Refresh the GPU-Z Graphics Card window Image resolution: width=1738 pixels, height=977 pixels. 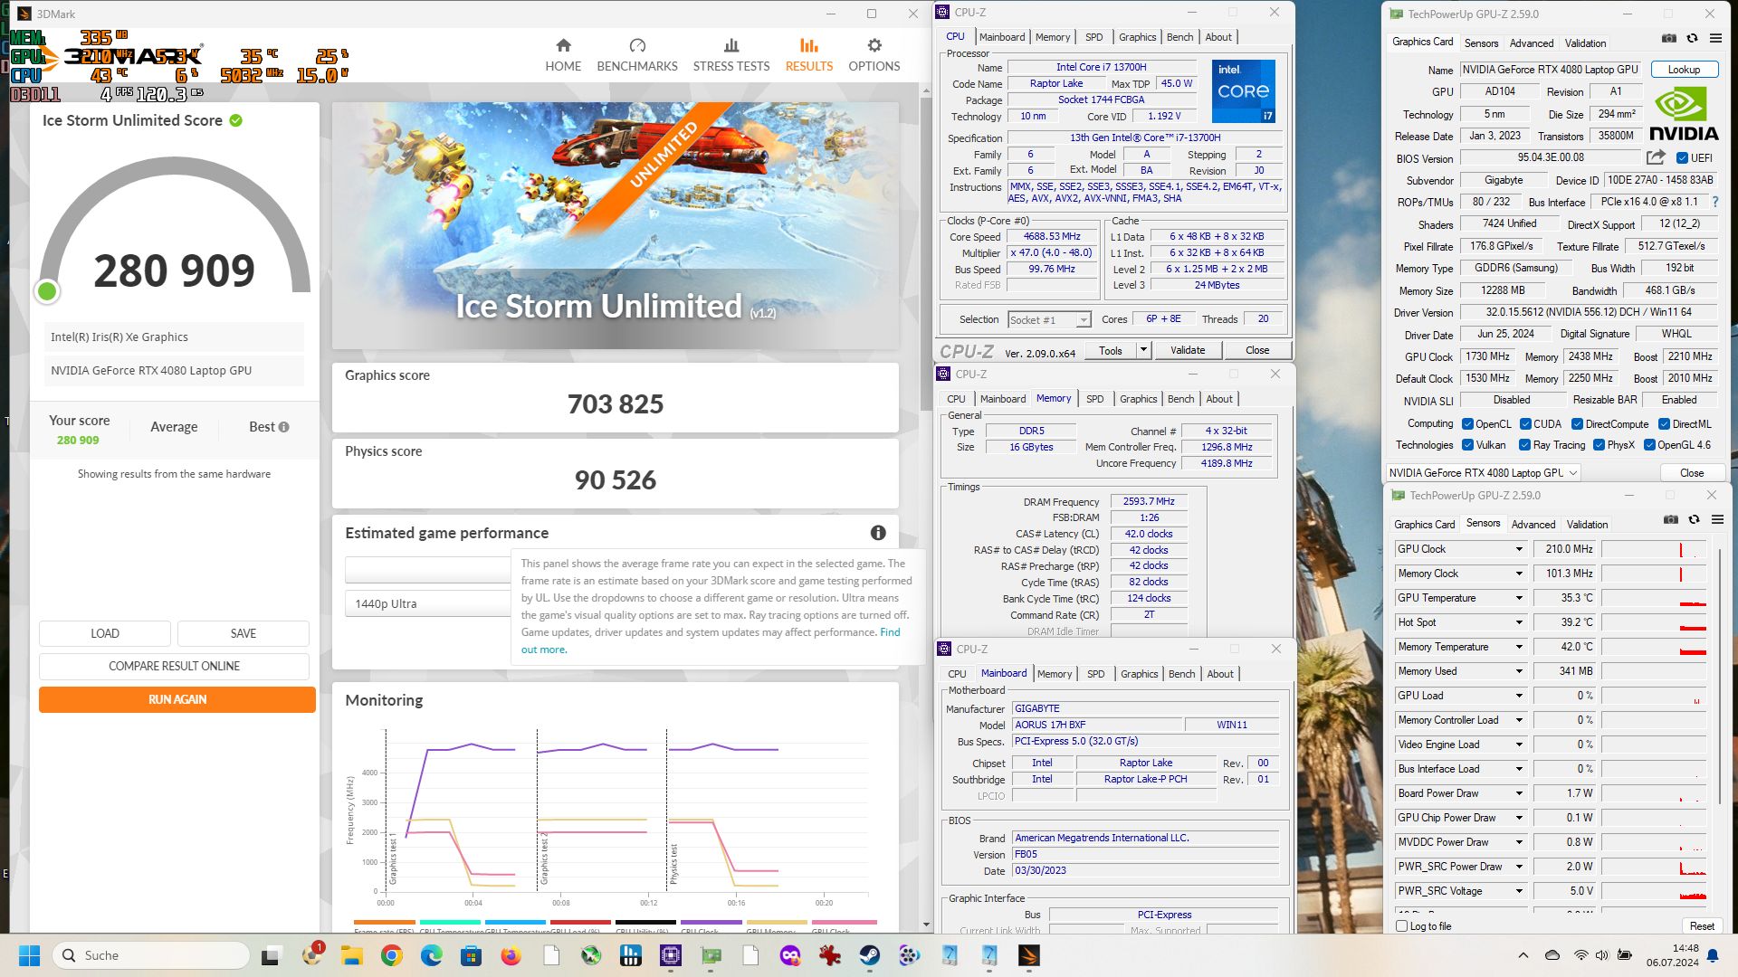[1692, 38]
